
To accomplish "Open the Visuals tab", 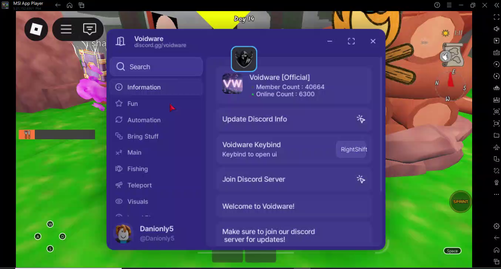I will coord(156,201).
